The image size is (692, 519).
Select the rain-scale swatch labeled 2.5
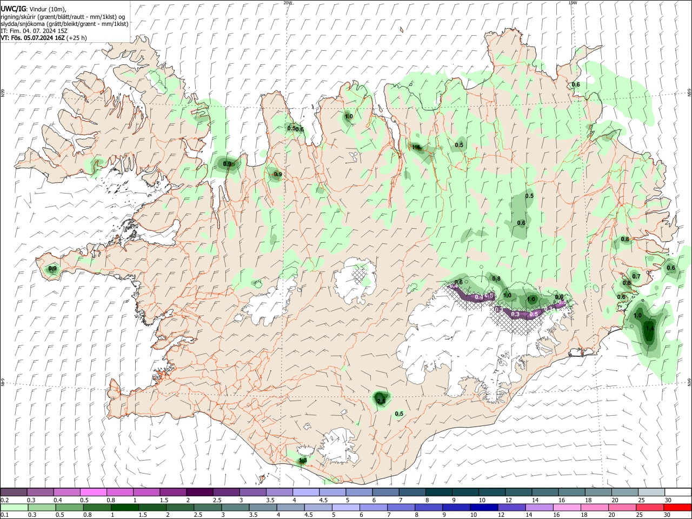[207, 507]
